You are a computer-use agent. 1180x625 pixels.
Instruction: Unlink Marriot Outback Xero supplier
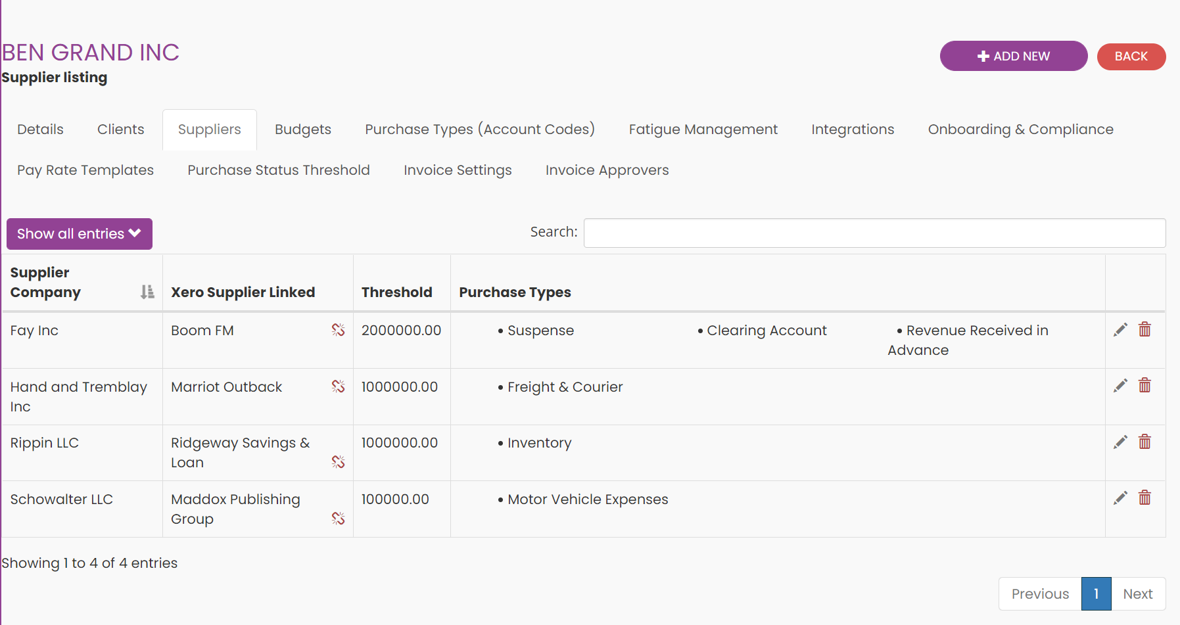(x=338, y=386)
